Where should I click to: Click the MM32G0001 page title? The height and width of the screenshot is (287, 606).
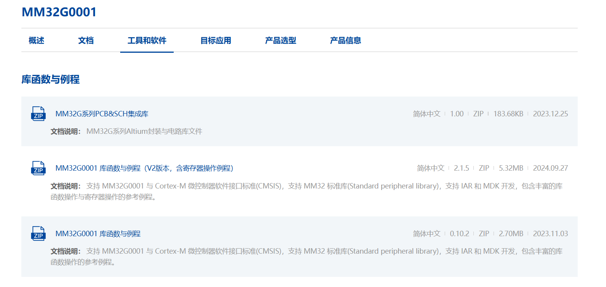[59, 12]
